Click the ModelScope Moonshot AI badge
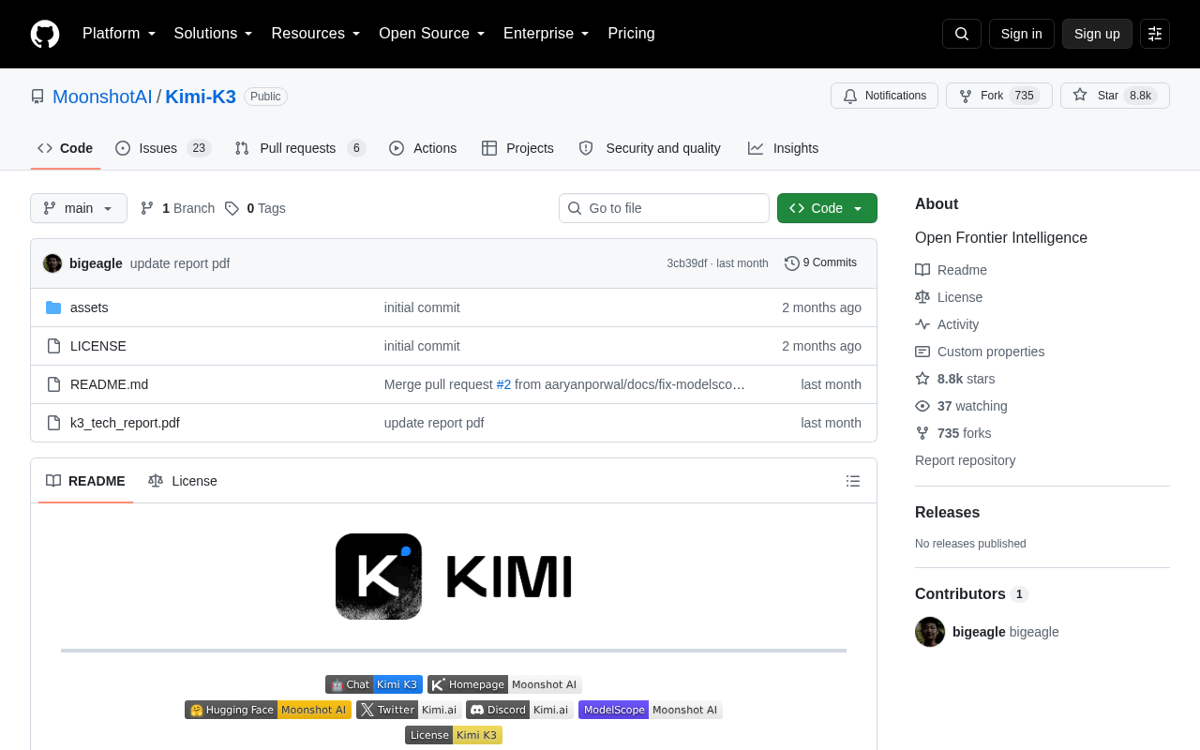This screenshot has width=1200, height=750. click(x=651, y=710)
